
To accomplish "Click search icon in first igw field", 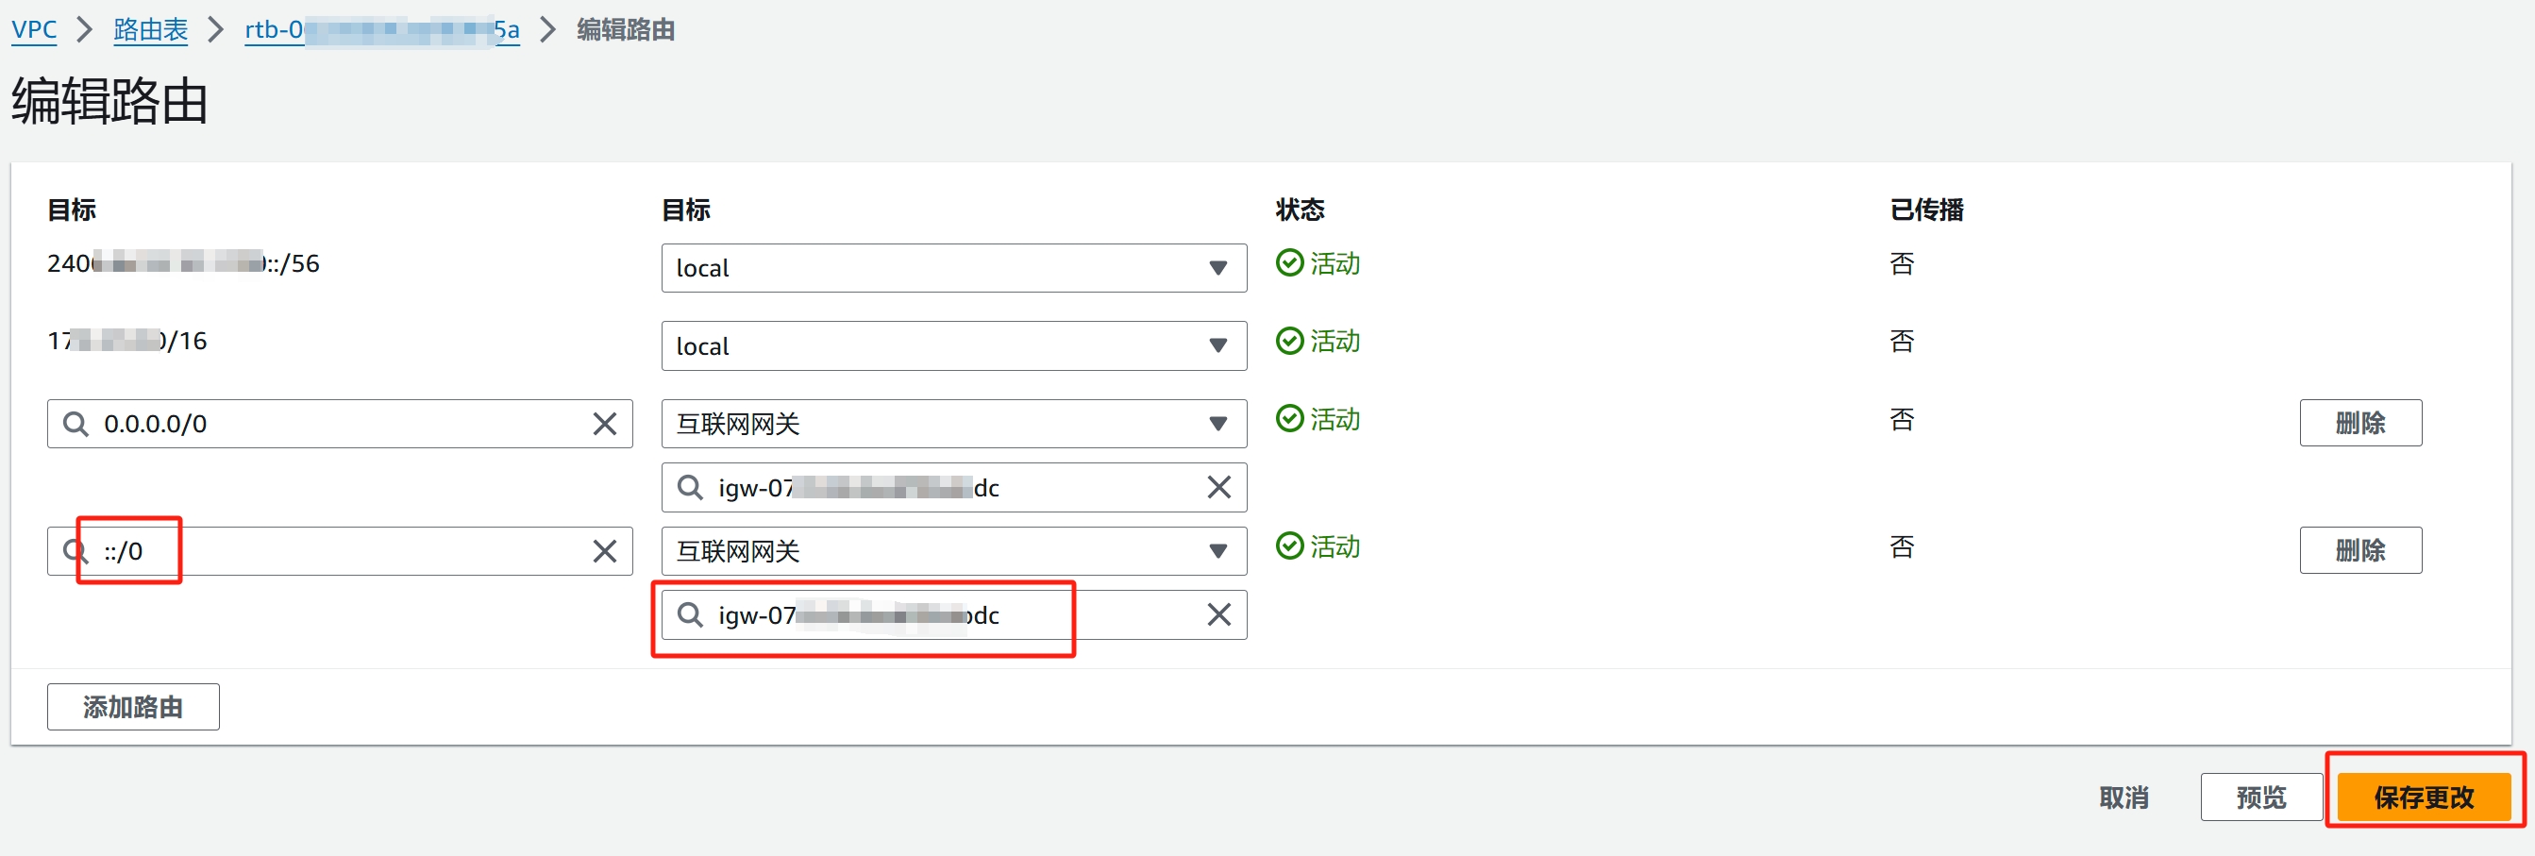I will 690,488.
